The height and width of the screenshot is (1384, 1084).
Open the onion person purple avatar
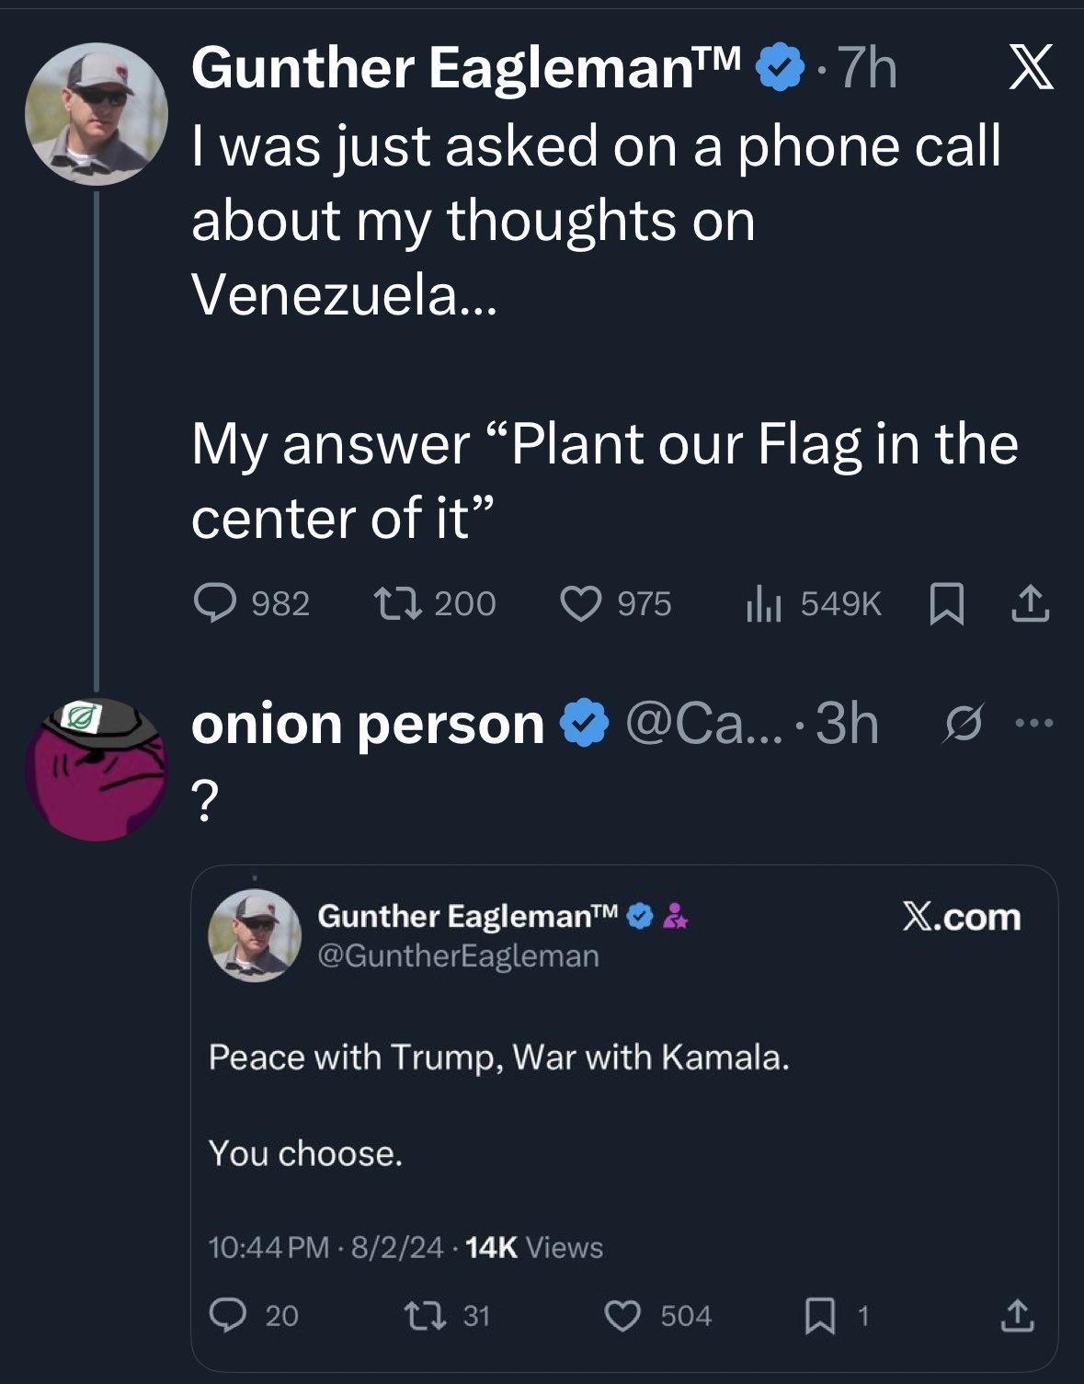click(x=96, y=769)
